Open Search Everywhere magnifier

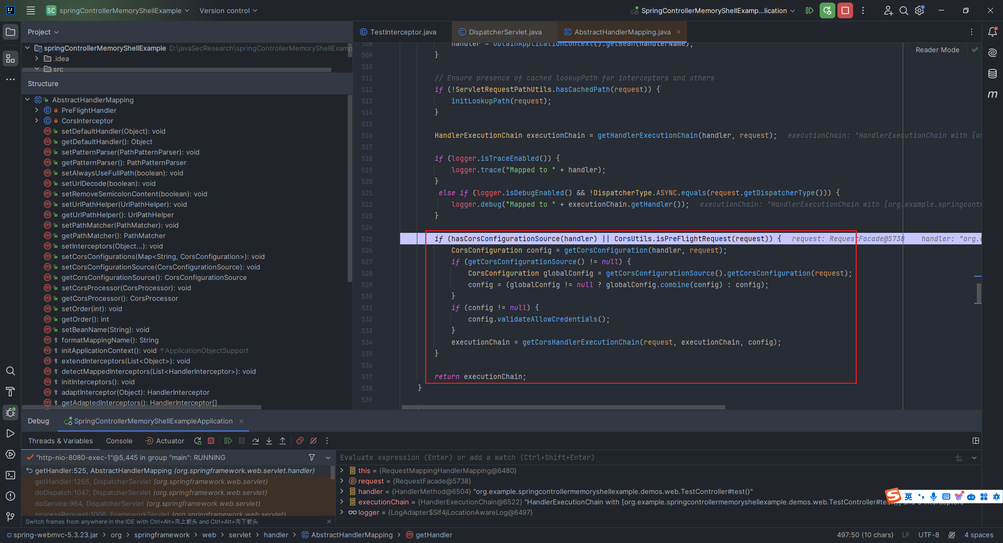point(904,10)
